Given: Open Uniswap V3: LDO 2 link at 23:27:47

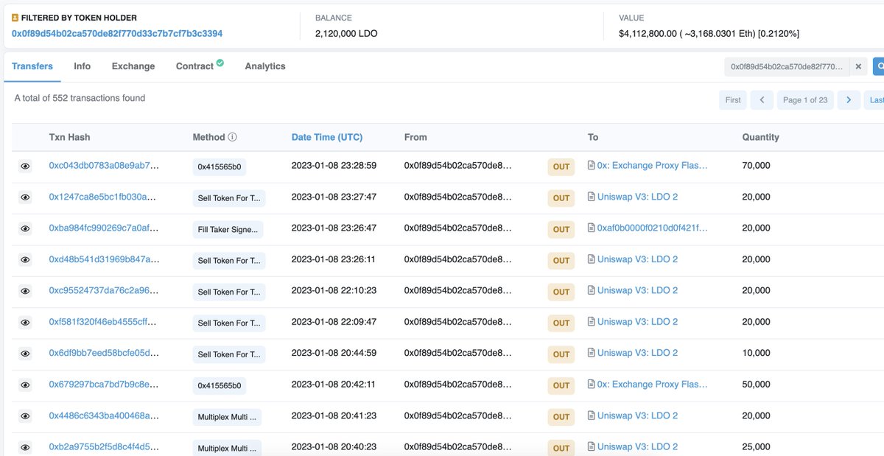Looking at the screenshot, I should pyautogui.click(x=638, y=197).
